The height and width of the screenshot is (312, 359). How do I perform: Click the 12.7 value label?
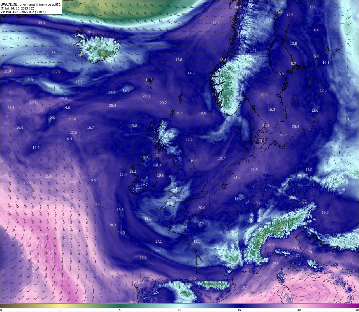pyautogui.click(x=79, y=82)
